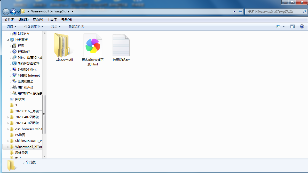Select the 财泰P-V computer icon
This screenshot has height=173, width=308.
tap(14, 34)
